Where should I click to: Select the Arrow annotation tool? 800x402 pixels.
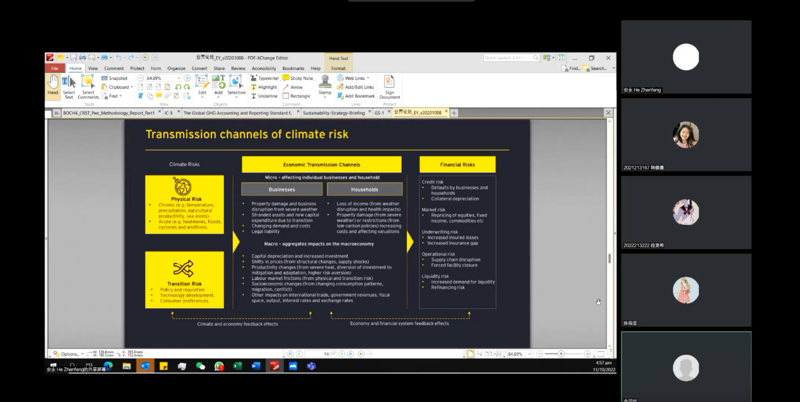pos(293,87)
